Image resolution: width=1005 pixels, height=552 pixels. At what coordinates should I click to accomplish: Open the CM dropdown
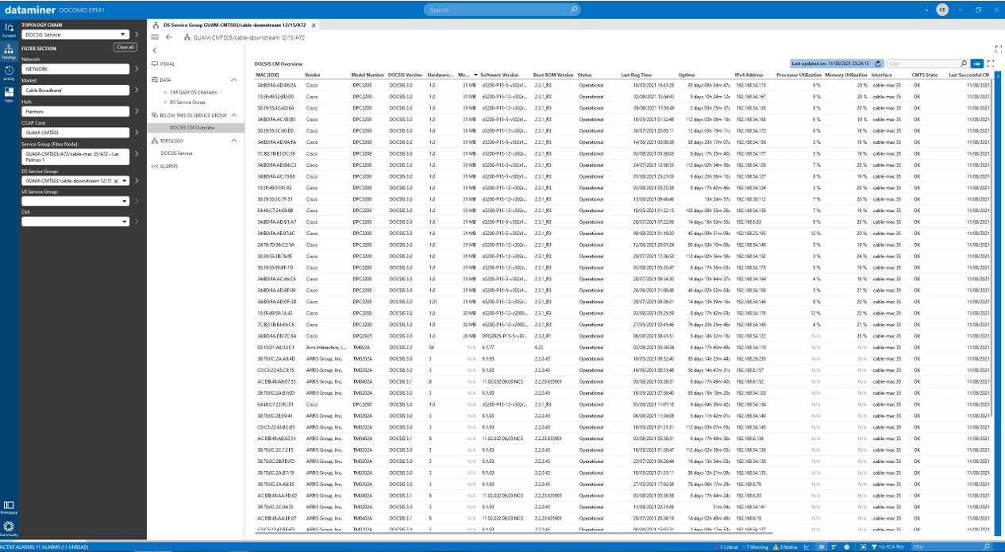click(x=75, y=221)
